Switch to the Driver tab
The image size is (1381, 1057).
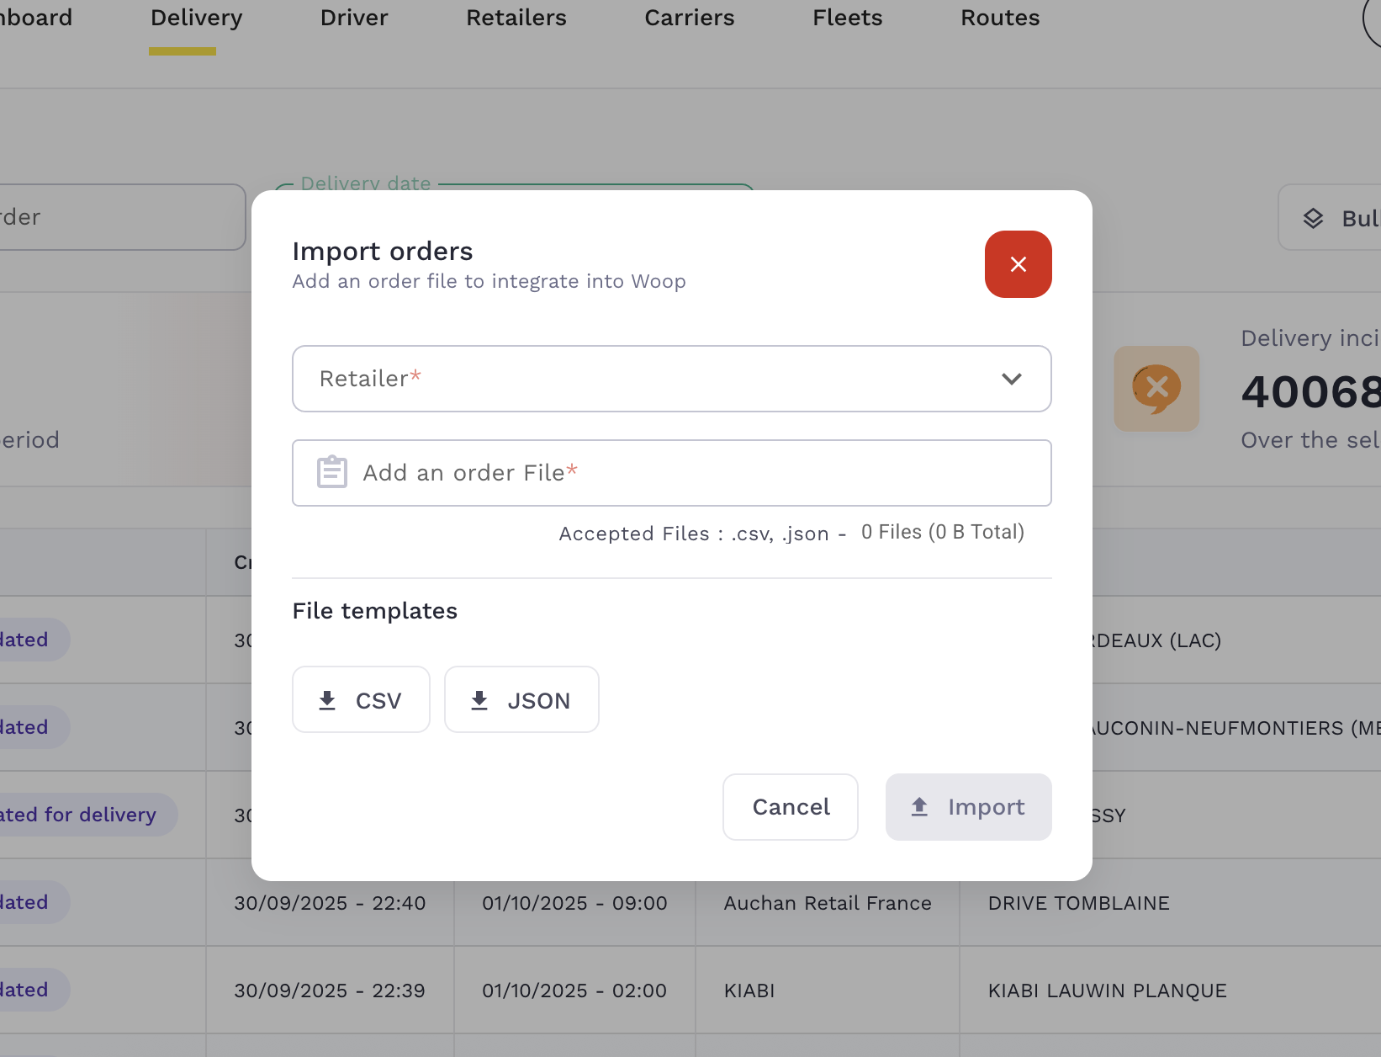pos(354,19)
